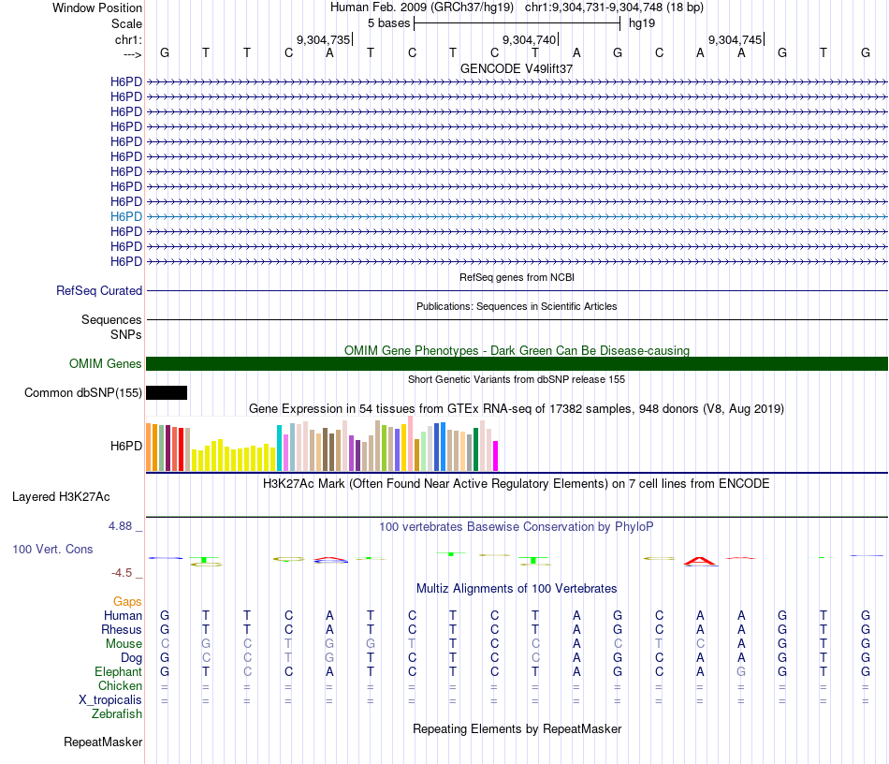Viewport: 889px width, 764px height.
Task: Click the GENCODE V49lift37 track title
Action: [x=517, y=68]
